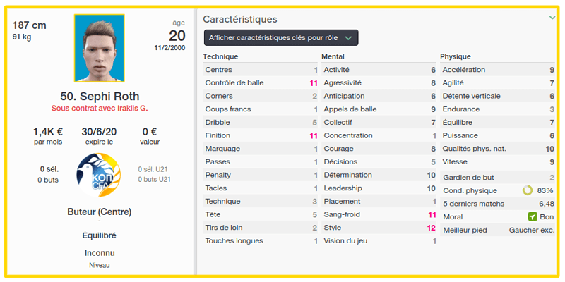This screenshot has width=565, height=282.
Task: Click the contract expiry date 30/6/20
Action: [x=99, y=132]
